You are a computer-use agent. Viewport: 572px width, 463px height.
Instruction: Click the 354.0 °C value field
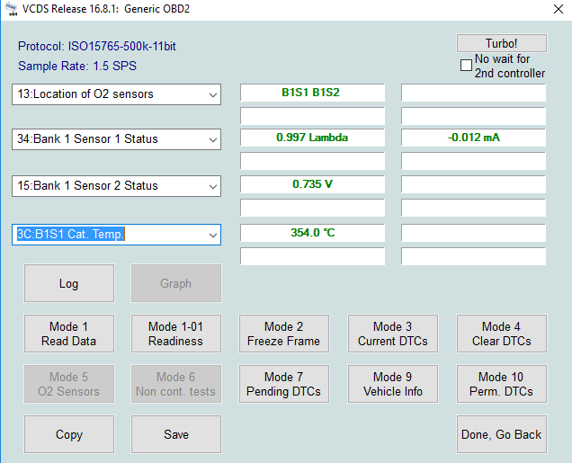point(312,233)
